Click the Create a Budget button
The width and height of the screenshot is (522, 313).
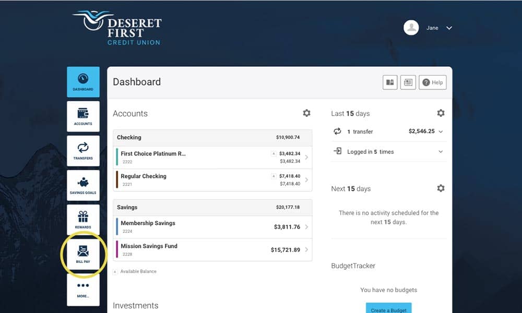pos(388,308)
